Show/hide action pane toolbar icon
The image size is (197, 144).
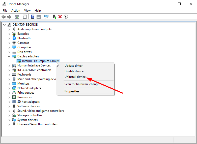pyautogui.click(x=39, y=17)
